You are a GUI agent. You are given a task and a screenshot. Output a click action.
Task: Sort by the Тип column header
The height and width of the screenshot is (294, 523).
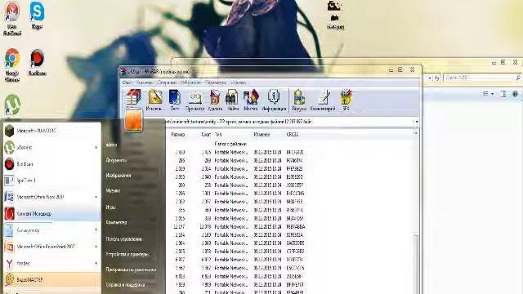point(218,134)
